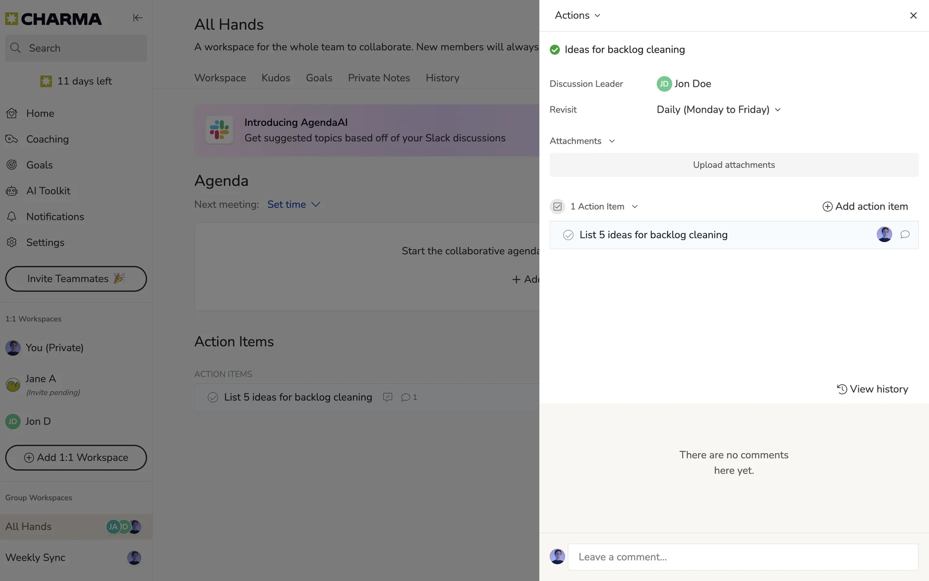Open AI Toolkit robot icon
This screenshot has height=581, width=929.
[12, 191]
